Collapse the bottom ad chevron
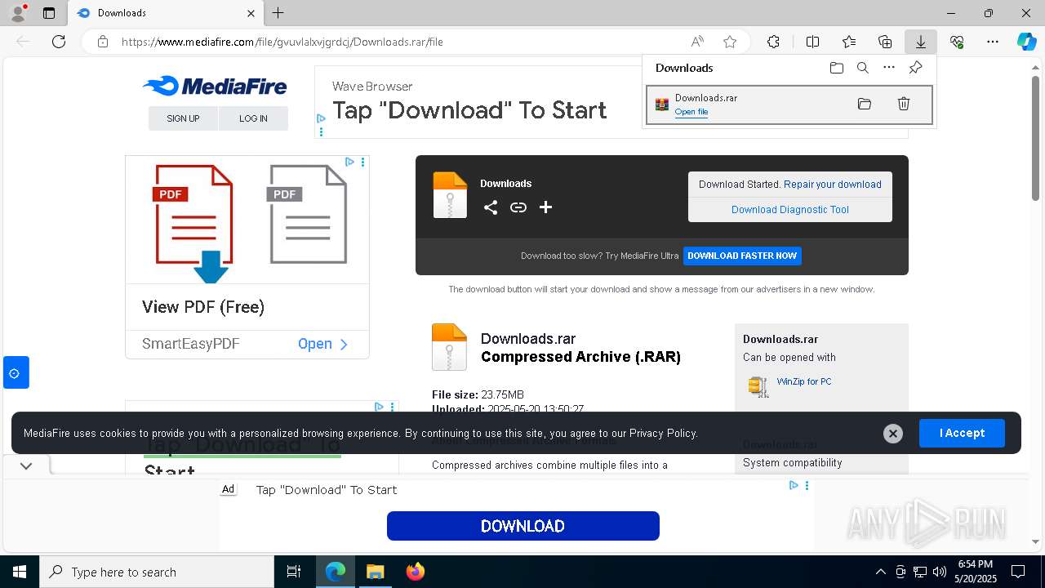This screenshot has height=588, width=1045. tap(26, 465)
